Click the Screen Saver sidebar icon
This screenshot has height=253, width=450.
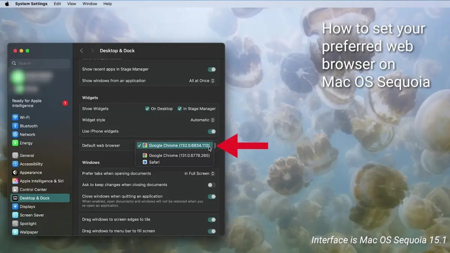[x=15, y=215]
